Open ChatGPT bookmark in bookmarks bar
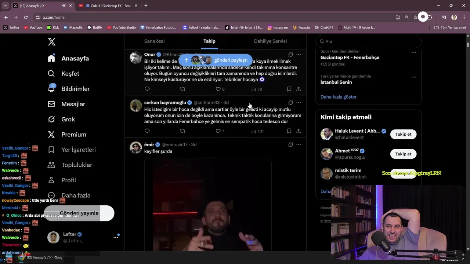 (x=324, y=27)
